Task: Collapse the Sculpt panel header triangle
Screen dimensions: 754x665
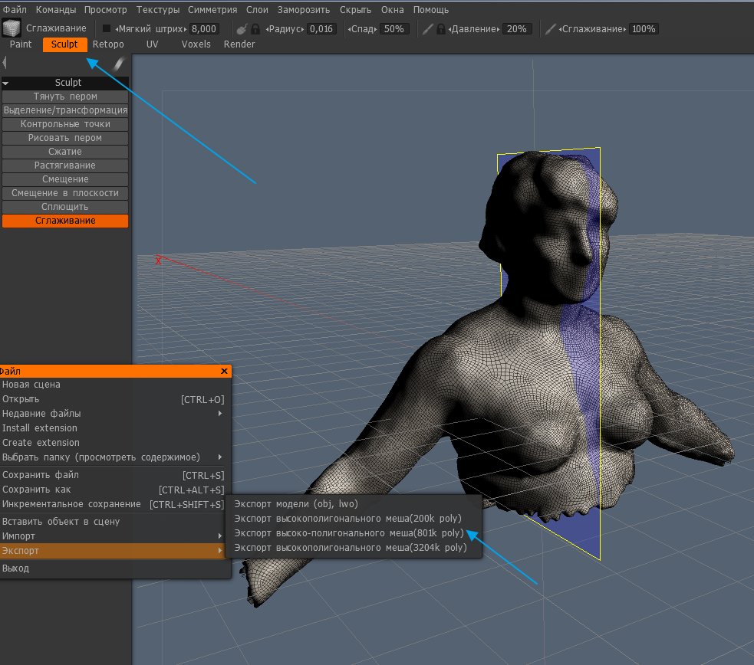Action: 5,83
